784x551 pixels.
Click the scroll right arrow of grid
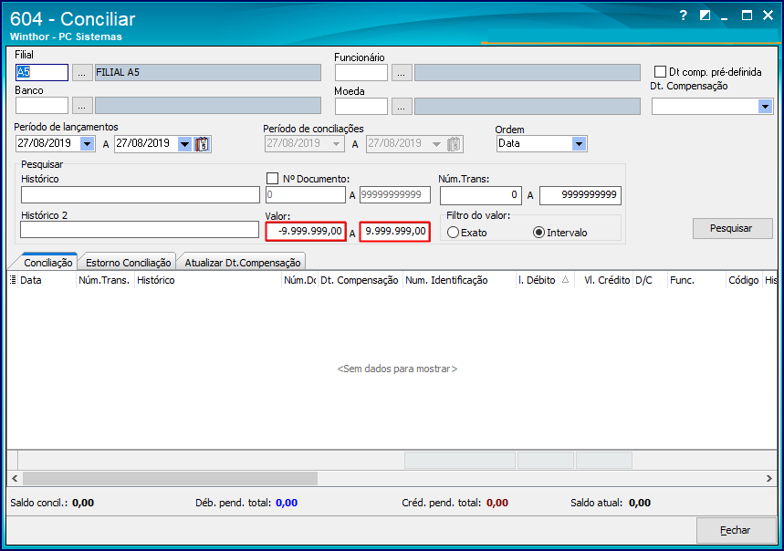(x=769, y=479)
